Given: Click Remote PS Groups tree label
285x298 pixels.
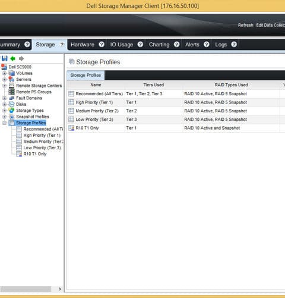Looking at the screenshot, I should tap(34, 92).
